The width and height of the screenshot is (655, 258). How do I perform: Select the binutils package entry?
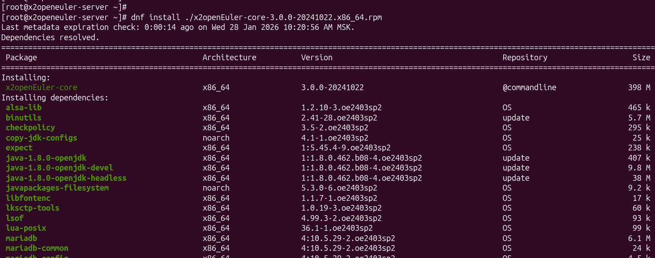tap(23, 118)
